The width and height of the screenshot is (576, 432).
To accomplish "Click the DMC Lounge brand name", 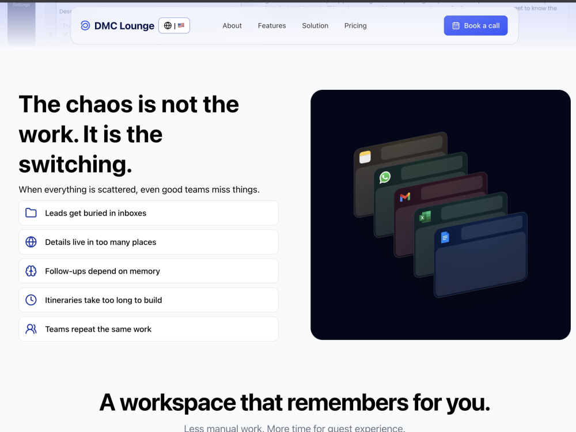I will coord(124,26).
